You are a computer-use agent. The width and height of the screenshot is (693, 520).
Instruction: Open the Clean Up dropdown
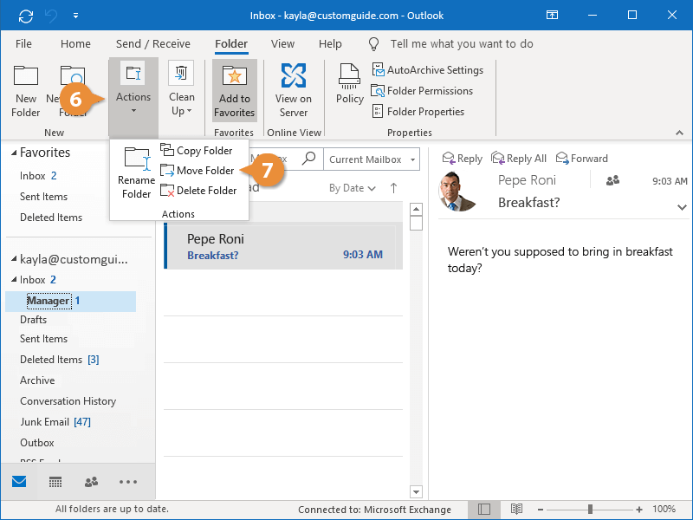click(x=181, y=104)
